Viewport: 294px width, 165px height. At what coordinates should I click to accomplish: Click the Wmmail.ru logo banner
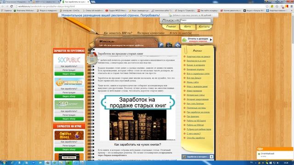click(69, 82)
